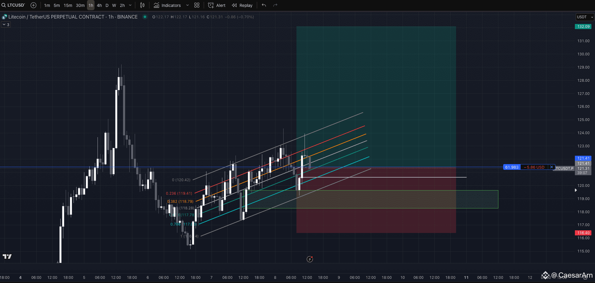Switch to the 1m timeframe
Viewport: 595px width, 283px height.
[x=47, y=5]
